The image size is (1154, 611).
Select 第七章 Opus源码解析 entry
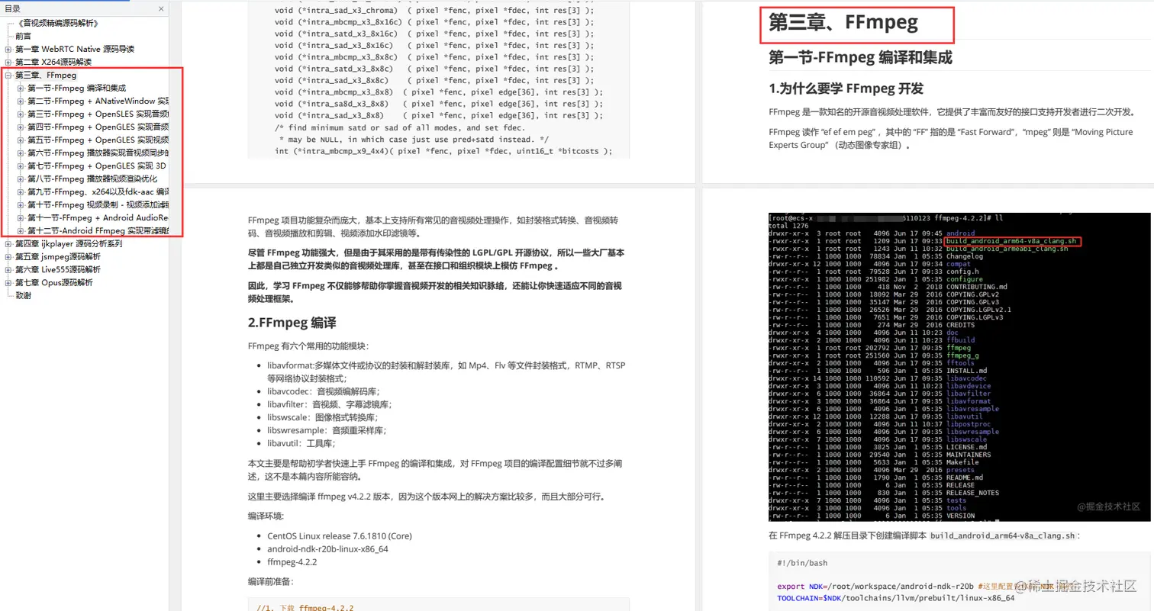54,283
